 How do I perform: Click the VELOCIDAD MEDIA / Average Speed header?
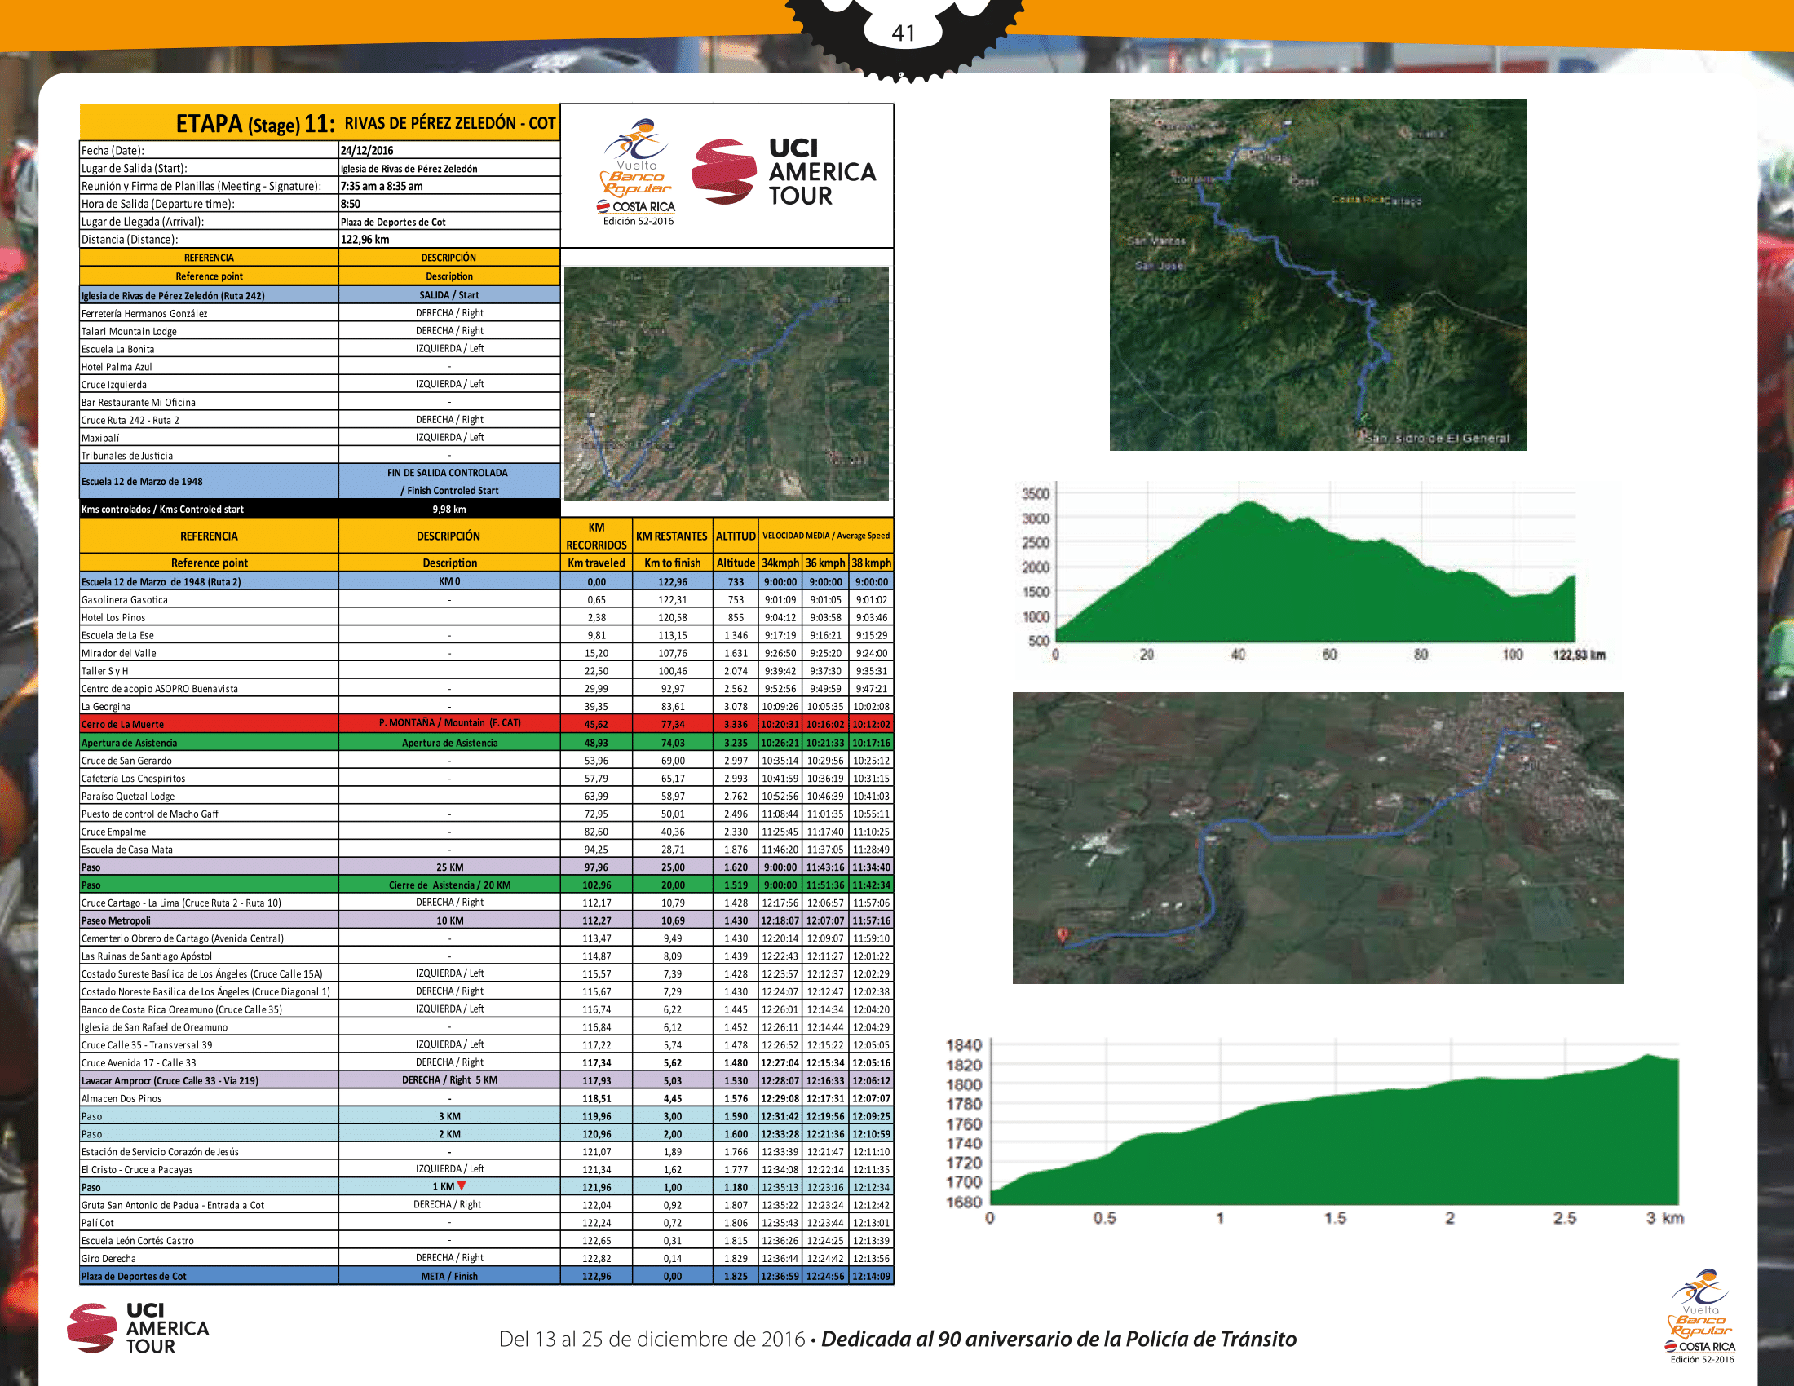pos(825,536)
